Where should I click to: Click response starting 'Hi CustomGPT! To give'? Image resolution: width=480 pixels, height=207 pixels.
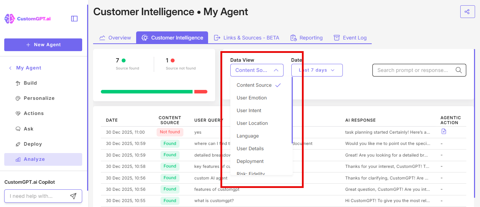tap(388, 201)
